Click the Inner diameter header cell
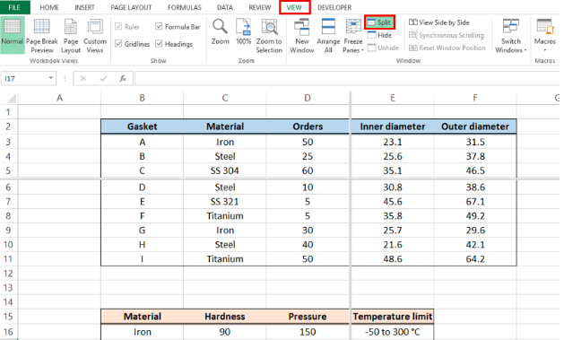This screenshot has width=564, height=340. tap(393, 126)
